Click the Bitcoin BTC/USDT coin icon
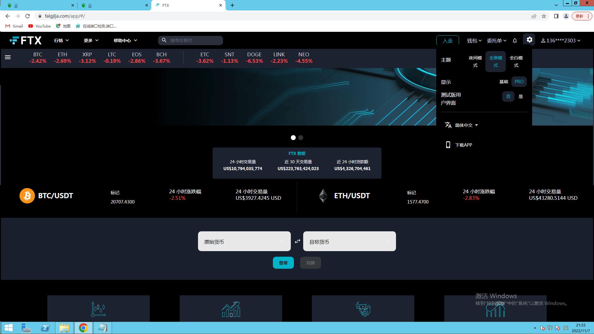 pyautogui.click(x=27, y=196)
